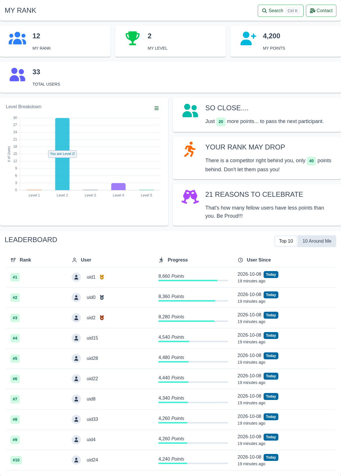Click uid1's avatar icon

[76, 277]
